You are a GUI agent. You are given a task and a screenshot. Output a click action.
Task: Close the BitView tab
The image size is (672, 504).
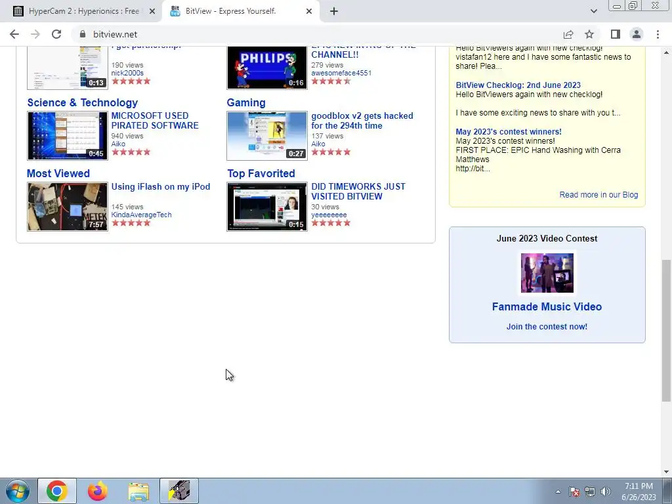pyautogui.click(x=309, y=11)
